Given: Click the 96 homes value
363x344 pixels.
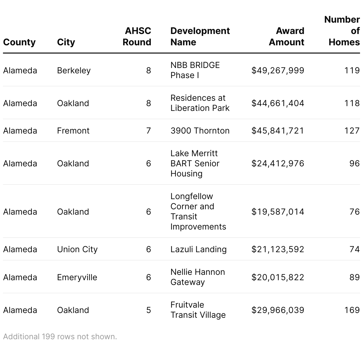Looking at the screenshot, I should (354, 163).
